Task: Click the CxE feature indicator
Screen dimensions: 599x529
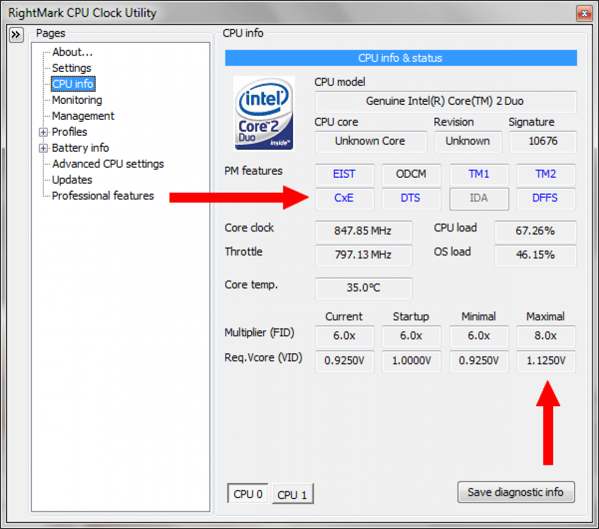Action: 344,198
